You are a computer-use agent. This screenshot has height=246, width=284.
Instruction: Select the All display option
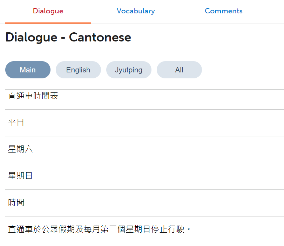click(x=179, y=70)
